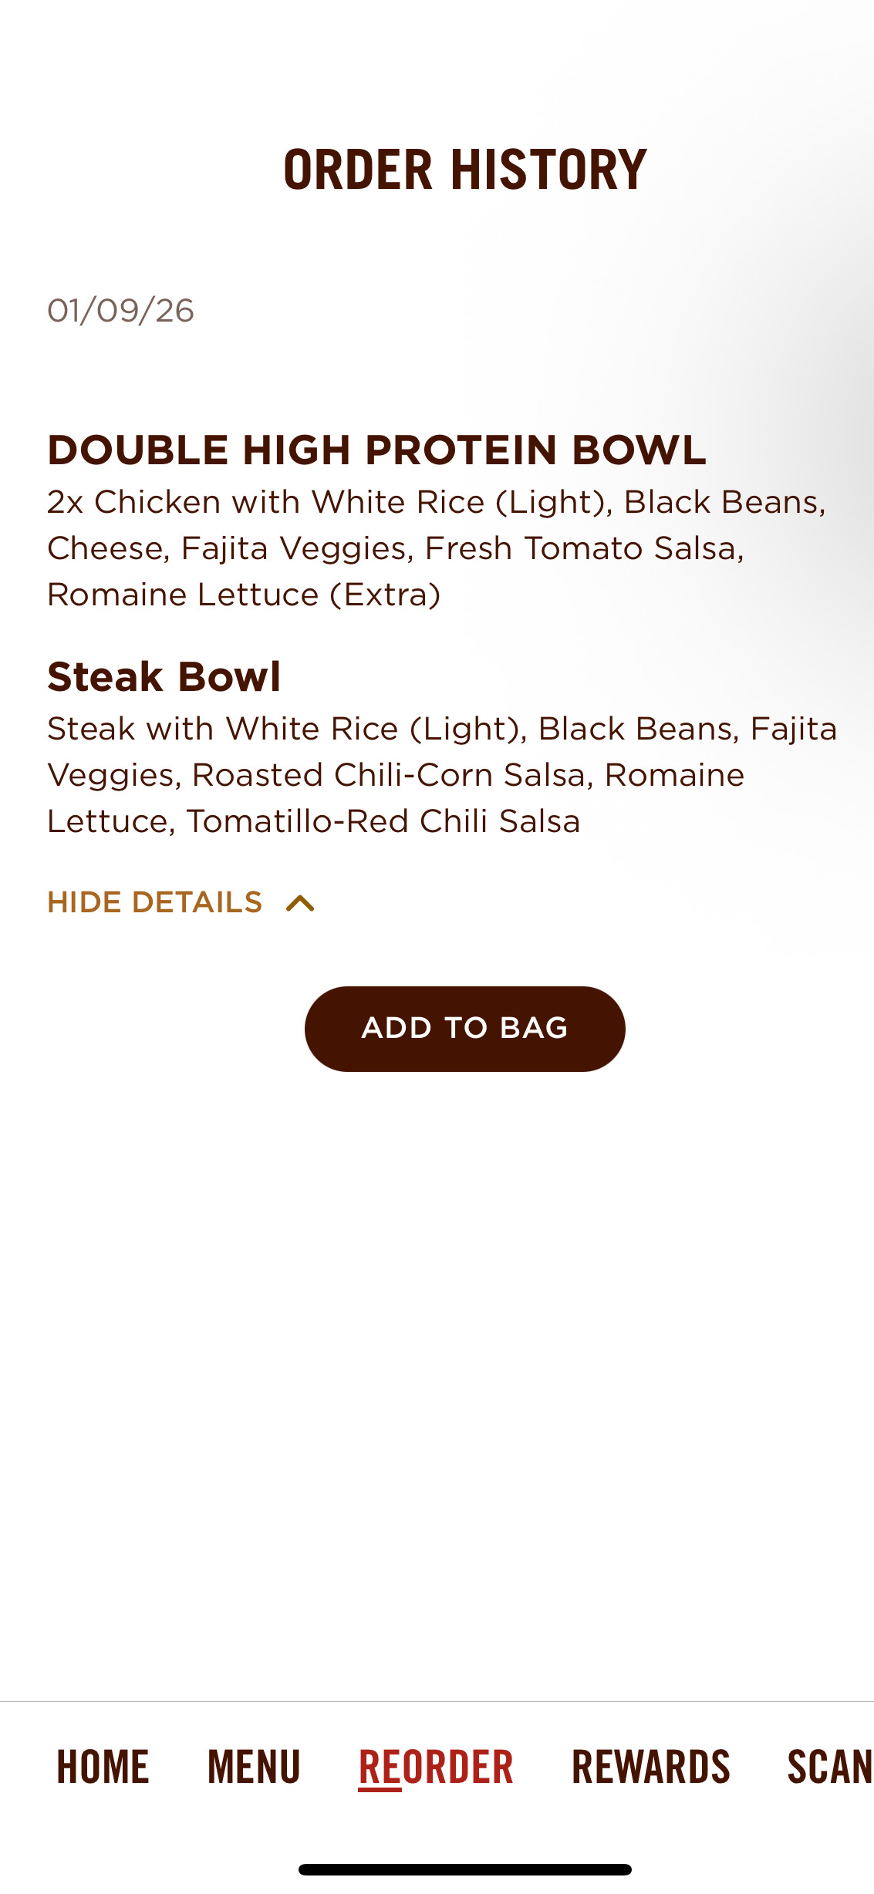Open the MENU tab
The width and height of the screenshot is (874, 1894).
(x=254, y=1767)
